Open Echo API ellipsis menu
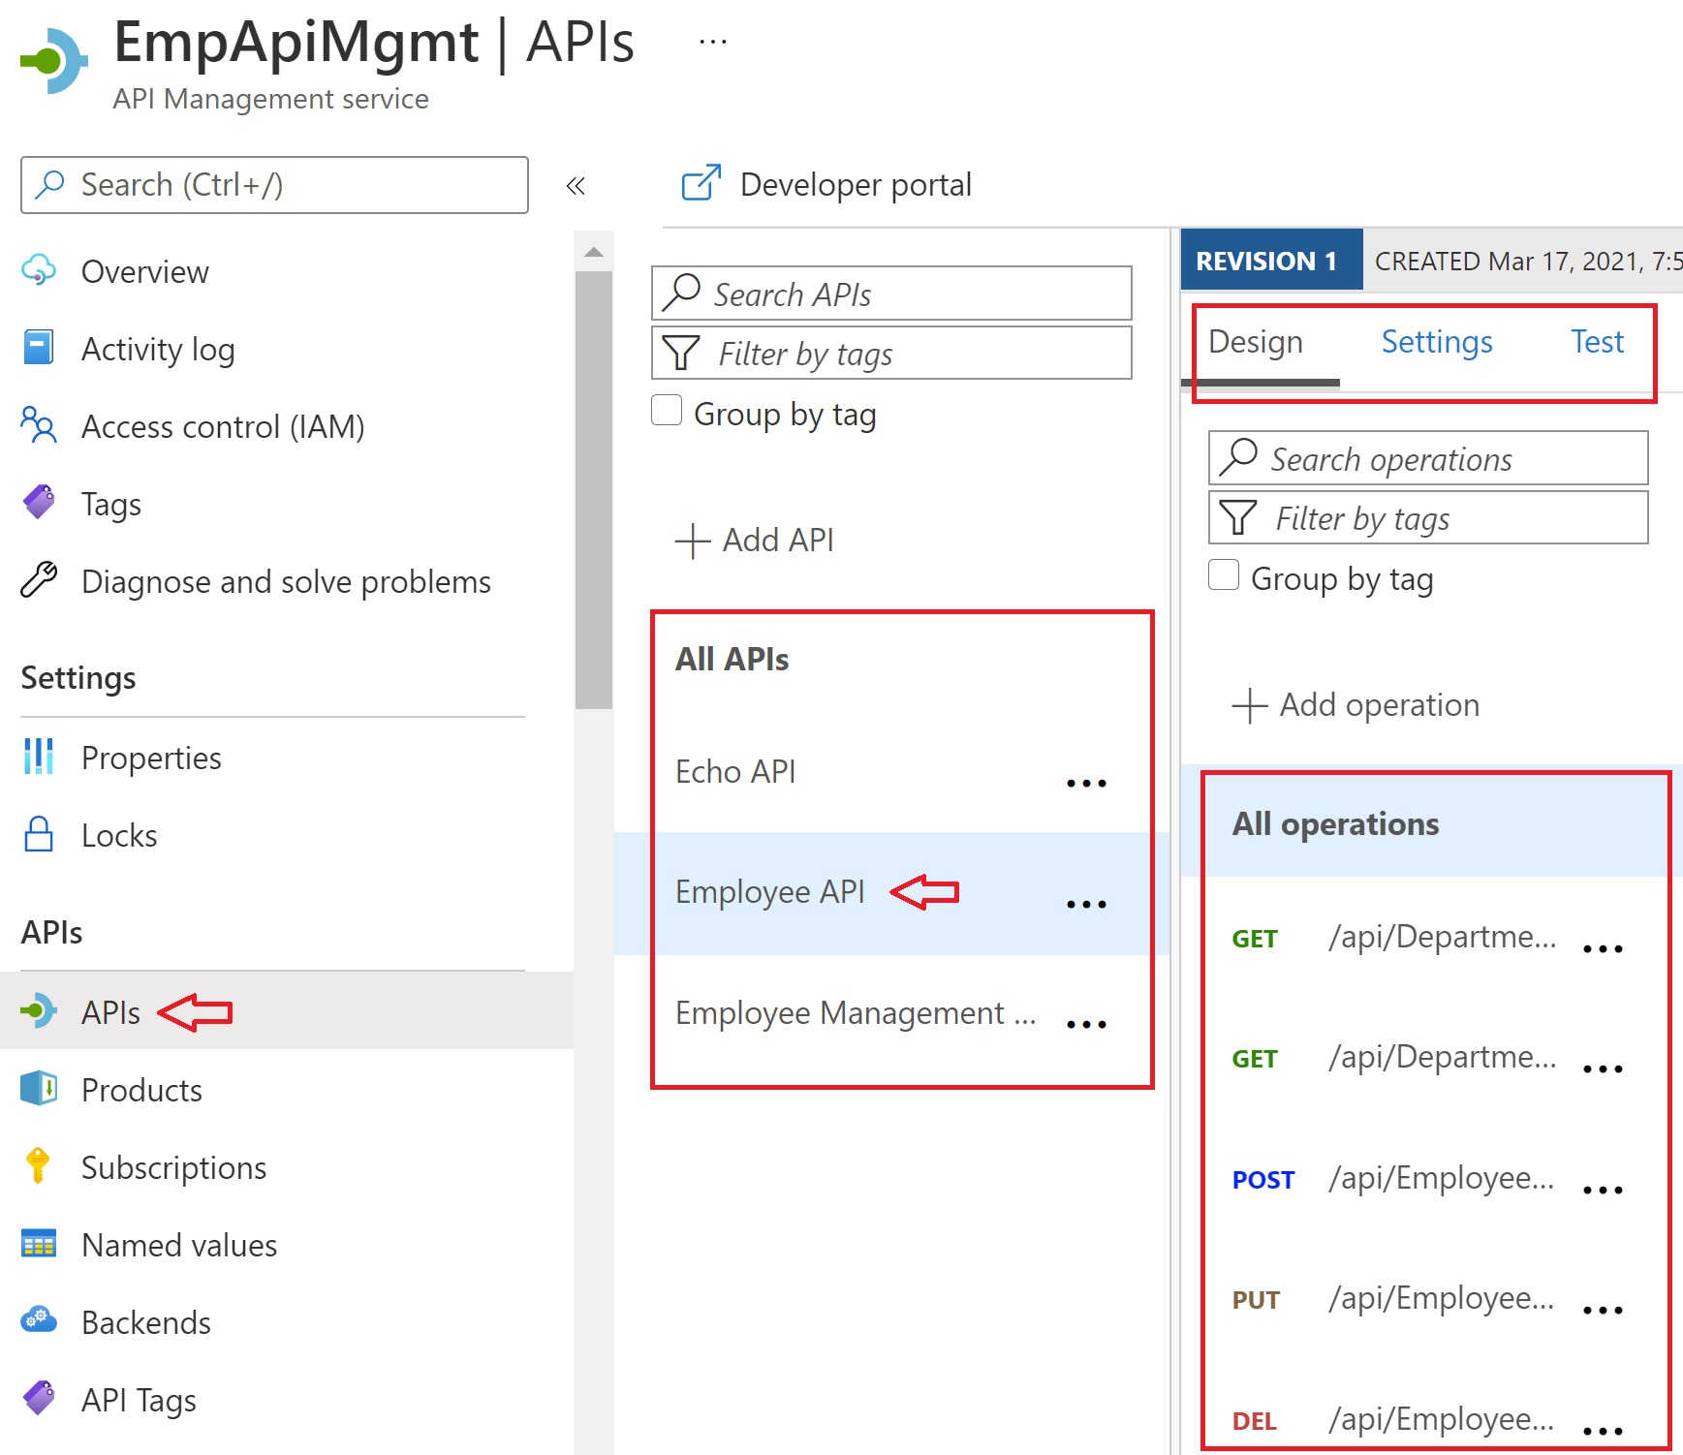 [x=1086, y=782]
